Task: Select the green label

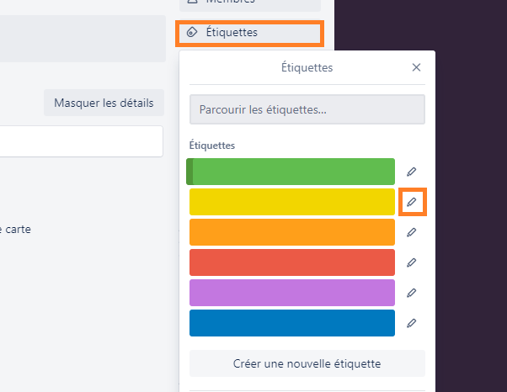Action: [x=291, y=172]
